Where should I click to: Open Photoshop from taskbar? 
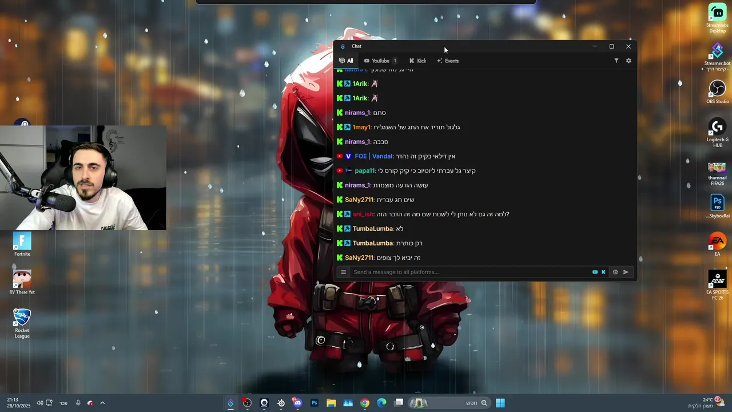[314, 403]
